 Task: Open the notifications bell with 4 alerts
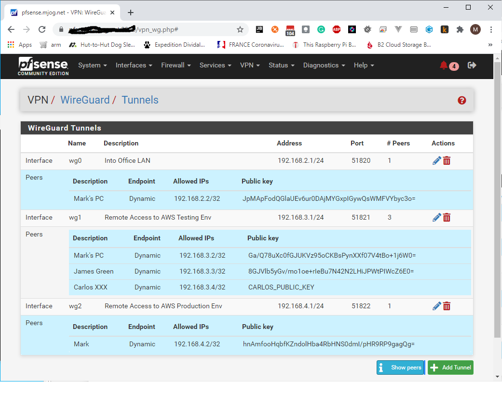[449, 66]
